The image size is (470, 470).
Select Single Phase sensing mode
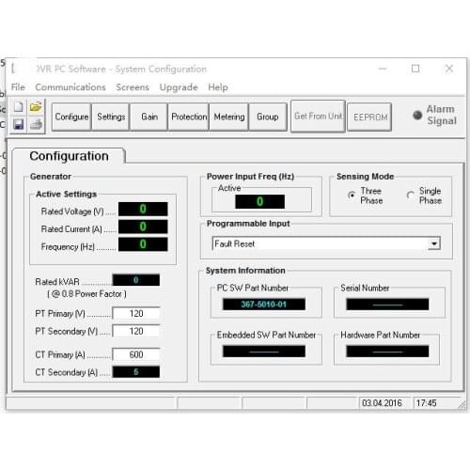coord(410,196)
